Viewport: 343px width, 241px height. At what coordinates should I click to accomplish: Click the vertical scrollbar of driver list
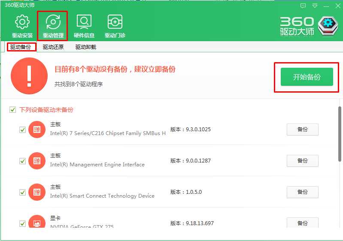(x=340, y=134)
